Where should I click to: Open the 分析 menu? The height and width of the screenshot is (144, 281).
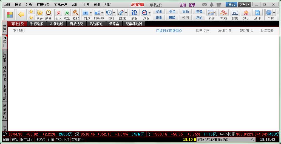click(x=29, y=5)
